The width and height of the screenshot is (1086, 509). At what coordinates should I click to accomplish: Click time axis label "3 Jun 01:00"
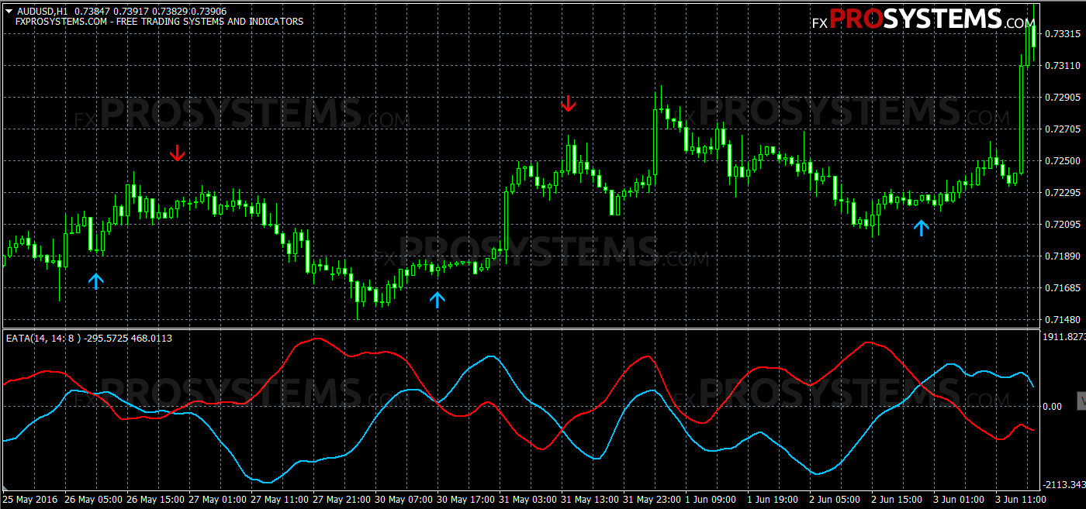960,499
